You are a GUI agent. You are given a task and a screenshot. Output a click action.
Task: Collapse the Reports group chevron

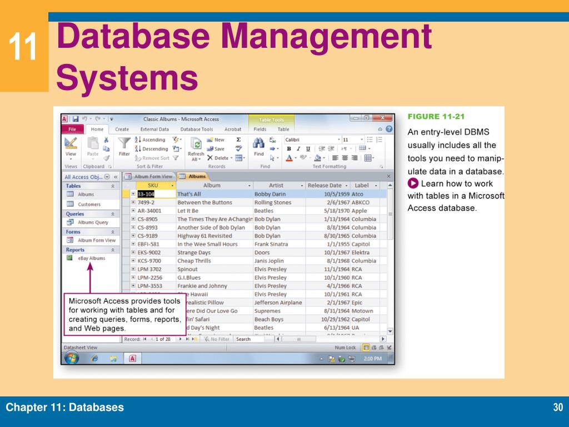point(113,250)
